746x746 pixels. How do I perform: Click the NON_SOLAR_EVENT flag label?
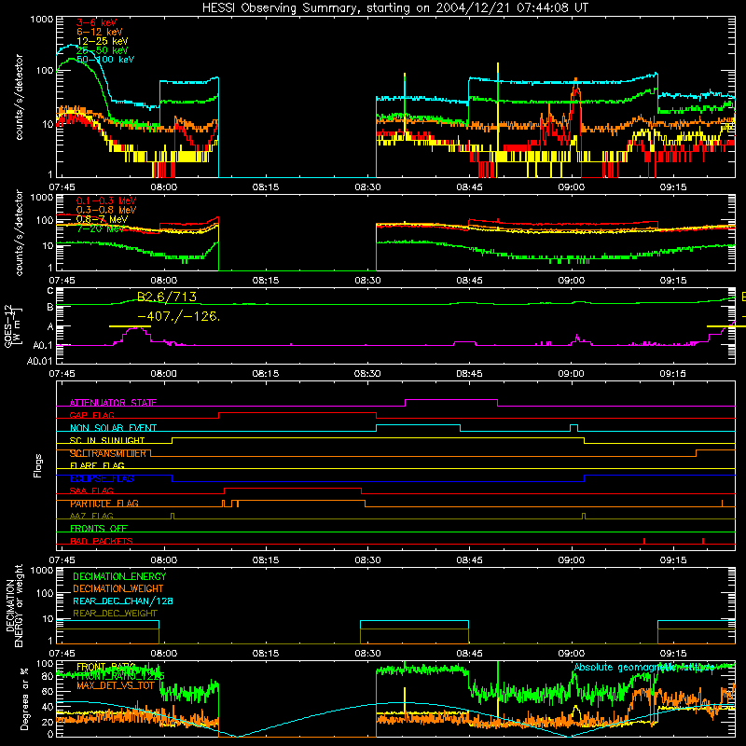pos(113,428)
